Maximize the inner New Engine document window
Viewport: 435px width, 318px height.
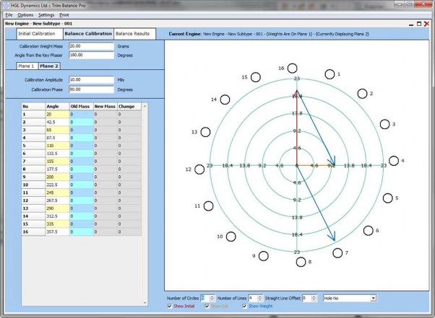pyautogui.click(x=418, y=24)
